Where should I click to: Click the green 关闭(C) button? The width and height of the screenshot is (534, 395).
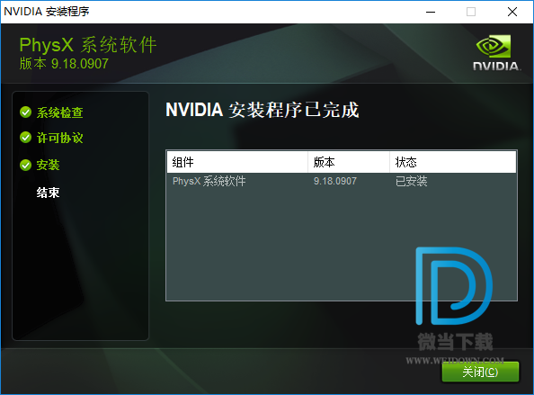pos(480,372)
